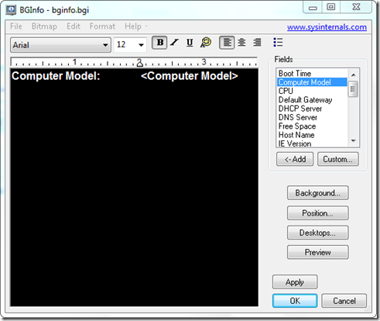Open the Custom... fields dialog
This screenshot has height=321, width=380.
tap(338, 159)
